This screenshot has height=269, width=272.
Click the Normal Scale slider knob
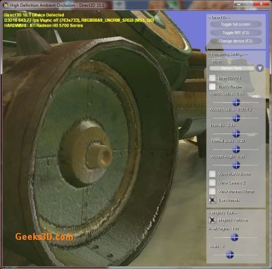pyautogui.click(x=236, y=149)
